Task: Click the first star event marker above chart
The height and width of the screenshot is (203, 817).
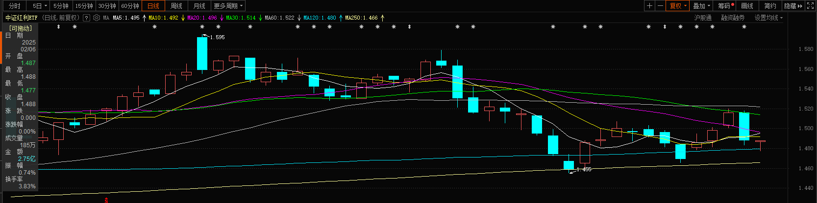Action: (x=75, y=27)
